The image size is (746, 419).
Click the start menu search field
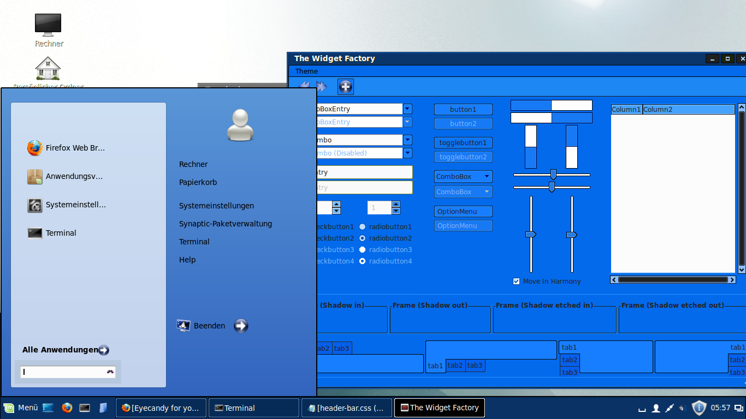click(x=68, y=372)
